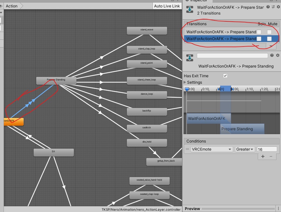Click the Action breadcrumb in the Animator

point(12,6)
